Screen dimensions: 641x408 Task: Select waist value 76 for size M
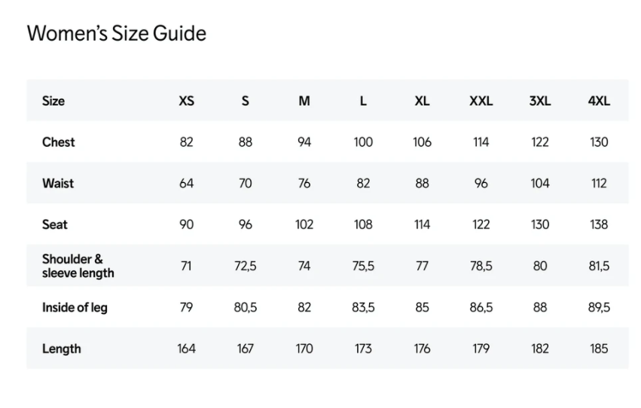click(x=304, y=184)
